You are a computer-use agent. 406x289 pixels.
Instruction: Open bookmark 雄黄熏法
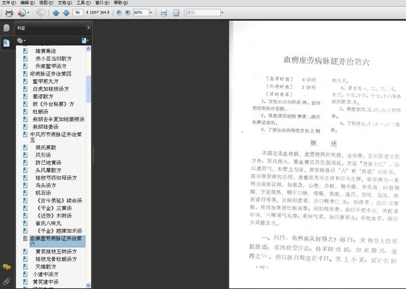45,51
